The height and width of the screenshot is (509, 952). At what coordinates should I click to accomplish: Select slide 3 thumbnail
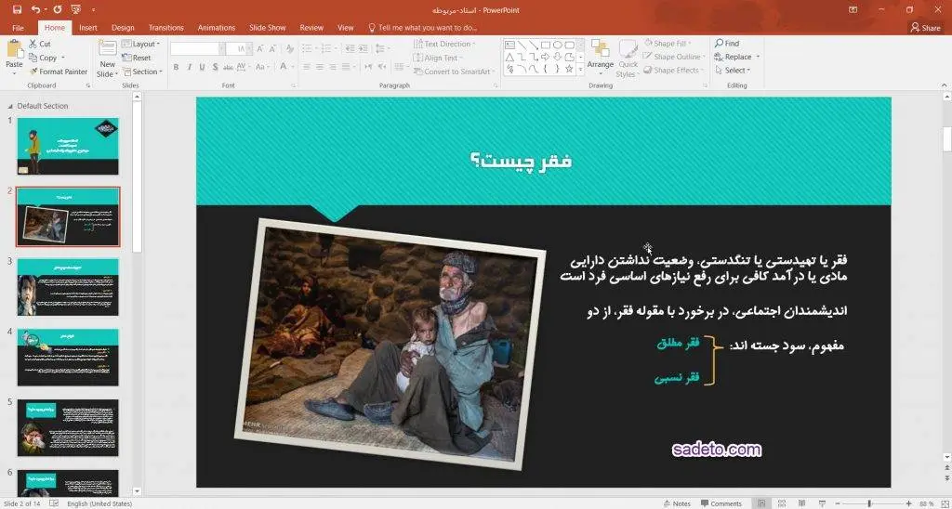[67, 287]
